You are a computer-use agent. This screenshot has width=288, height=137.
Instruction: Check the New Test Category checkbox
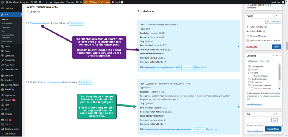252,76
